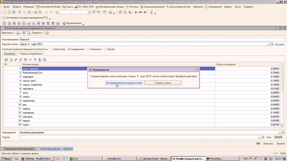
Task: Click Move row up arrow icon
Action: point(30,59)
